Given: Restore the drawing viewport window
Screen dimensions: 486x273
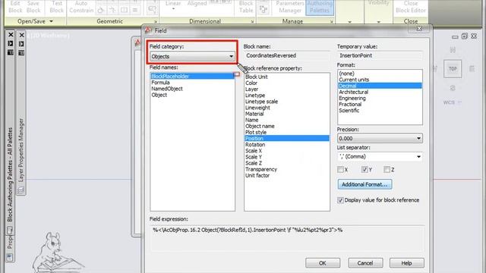Looking at the screenshot, I should (x=464, y=36).
